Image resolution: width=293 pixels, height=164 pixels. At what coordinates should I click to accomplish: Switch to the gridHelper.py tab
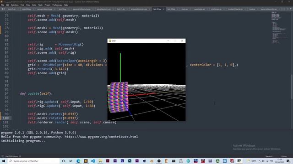pos(216,9)
